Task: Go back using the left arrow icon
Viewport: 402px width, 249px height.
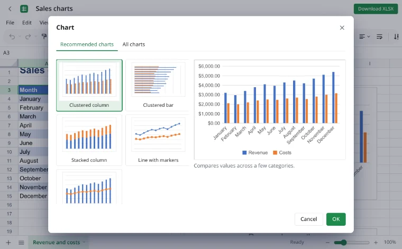Action: pos(10,8)
